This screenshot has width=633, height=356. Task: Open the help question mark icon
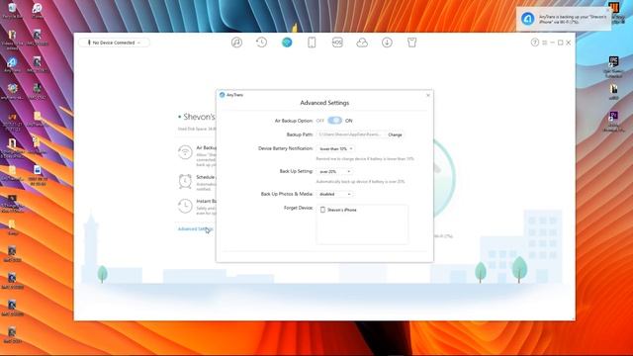[535, 43]
